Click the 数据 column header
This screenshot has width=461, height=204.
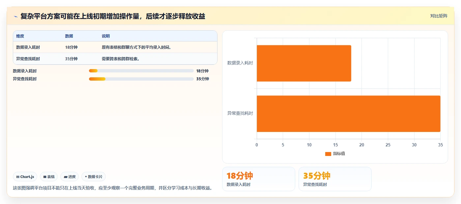[69, 36]
